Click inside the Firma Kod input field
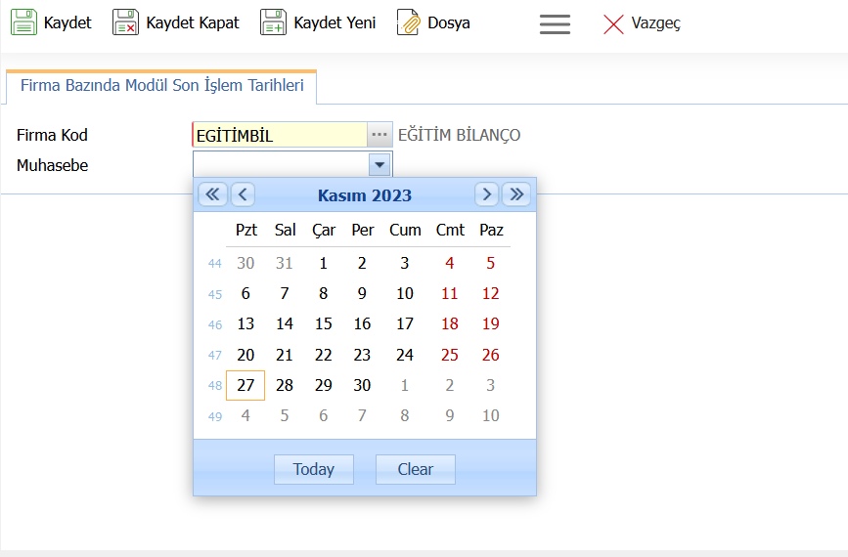848x557 pixels. (280, 135)
